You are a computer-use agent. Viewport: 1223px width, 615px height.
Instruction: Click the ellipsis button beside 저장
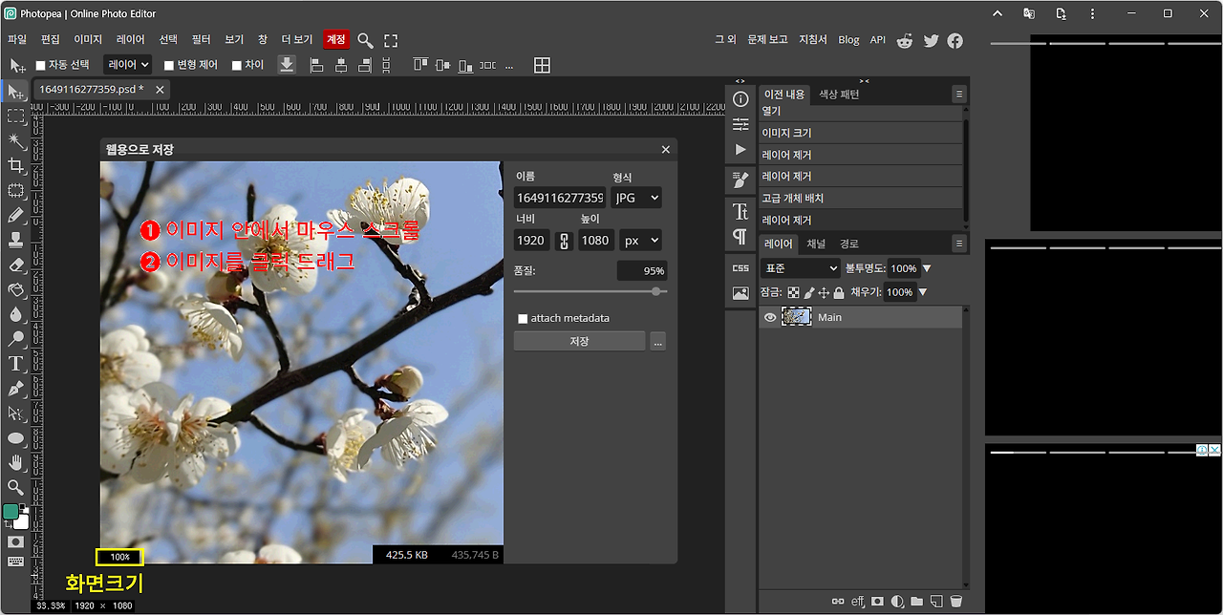point(657,341)
